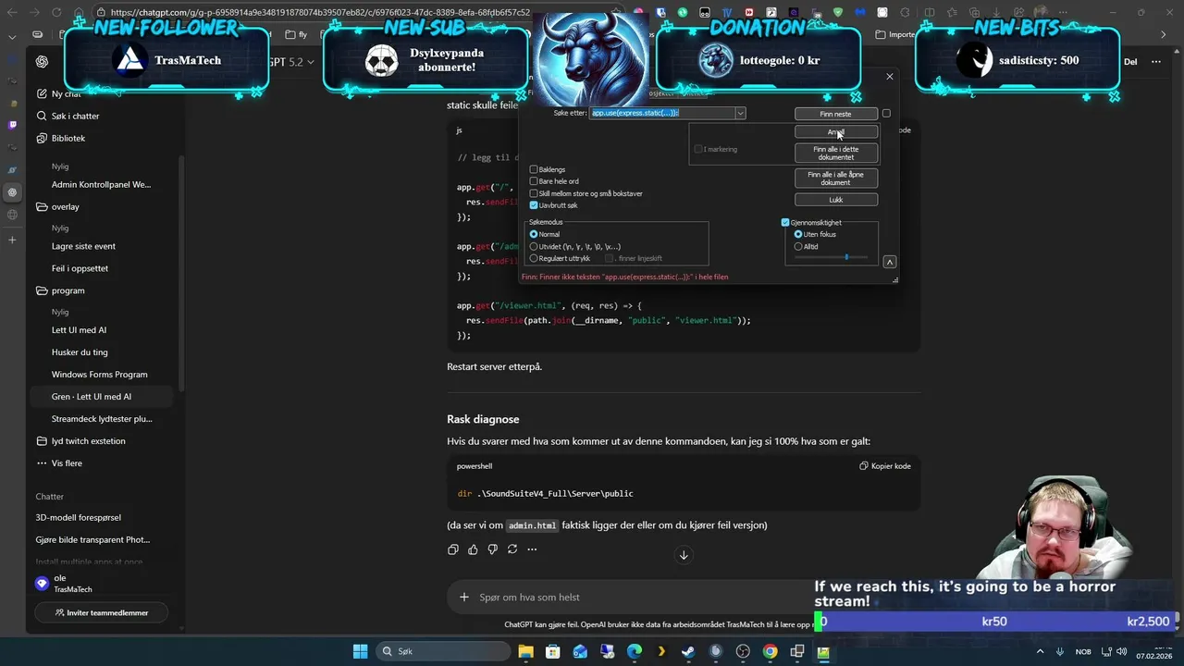
Task: Click the plus attach icon in the prompt box
Action: click(464, 598)
